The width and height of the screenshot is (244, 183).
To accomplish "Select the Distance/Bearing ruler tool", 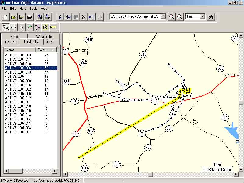I will pyautogui.click(x=53, y=27).
